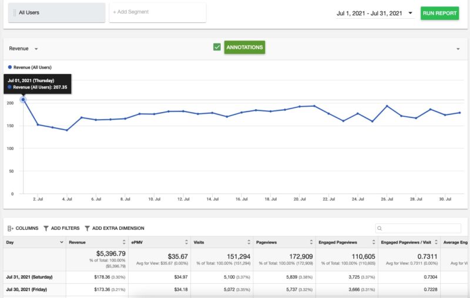470x298 pixels.
Task: Click the Average Eng column header
Action: [x=455, y=242]
